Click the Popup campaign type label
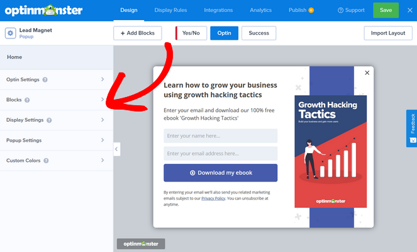 [x=26, y=37]
